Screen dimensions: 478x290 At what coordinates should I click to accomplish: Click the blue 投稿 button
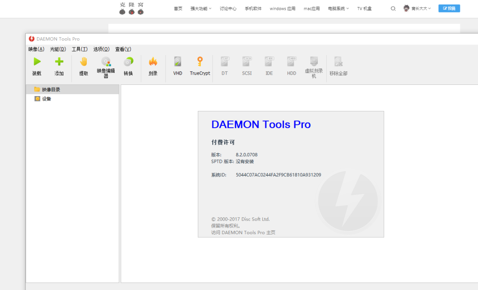coord(449,8)
